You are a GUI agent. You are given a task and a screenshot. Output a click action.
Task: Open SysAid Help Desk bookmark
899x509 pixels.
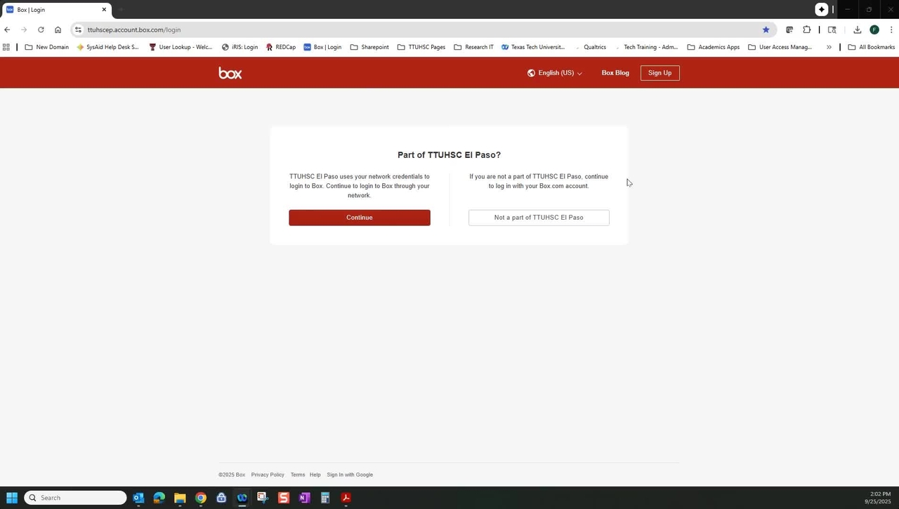(x=107, y=47)
